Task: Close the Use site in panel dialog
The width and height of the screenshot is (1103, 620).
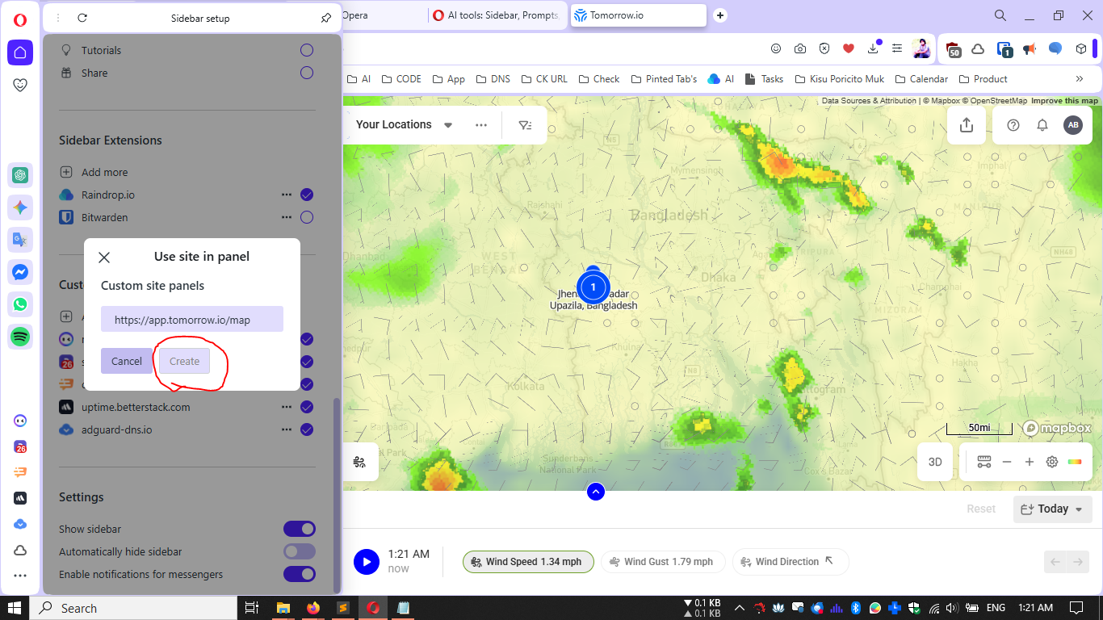Action: coord(104,258)
